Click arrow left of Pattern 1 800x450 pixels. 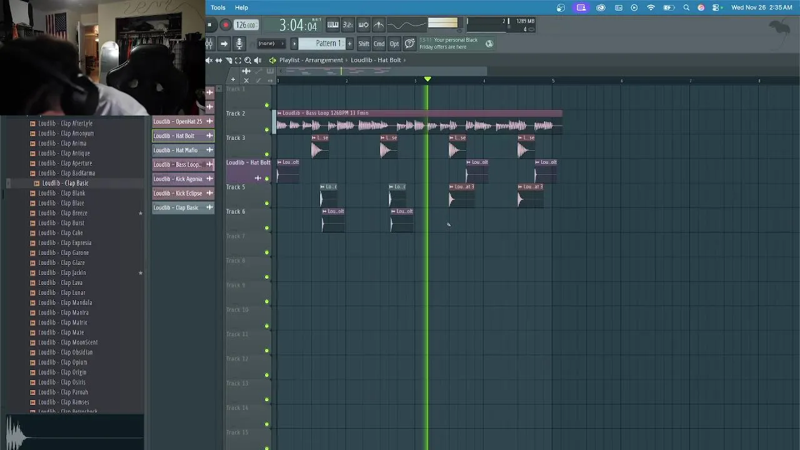(294, 44)
